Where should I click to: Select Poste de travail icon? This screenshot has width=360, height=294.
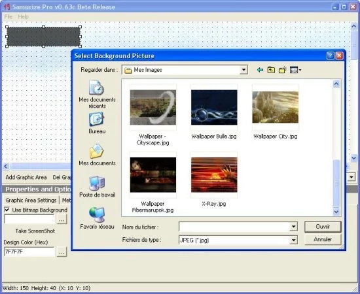[97, 186]
